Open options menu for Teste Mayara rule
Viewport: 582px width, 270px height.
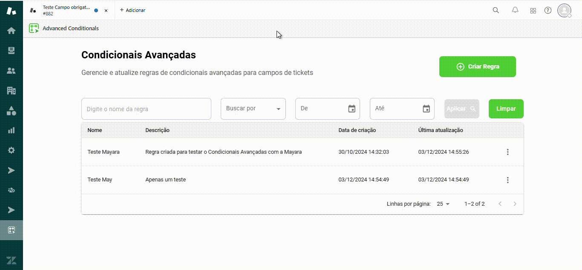[507, 152]
